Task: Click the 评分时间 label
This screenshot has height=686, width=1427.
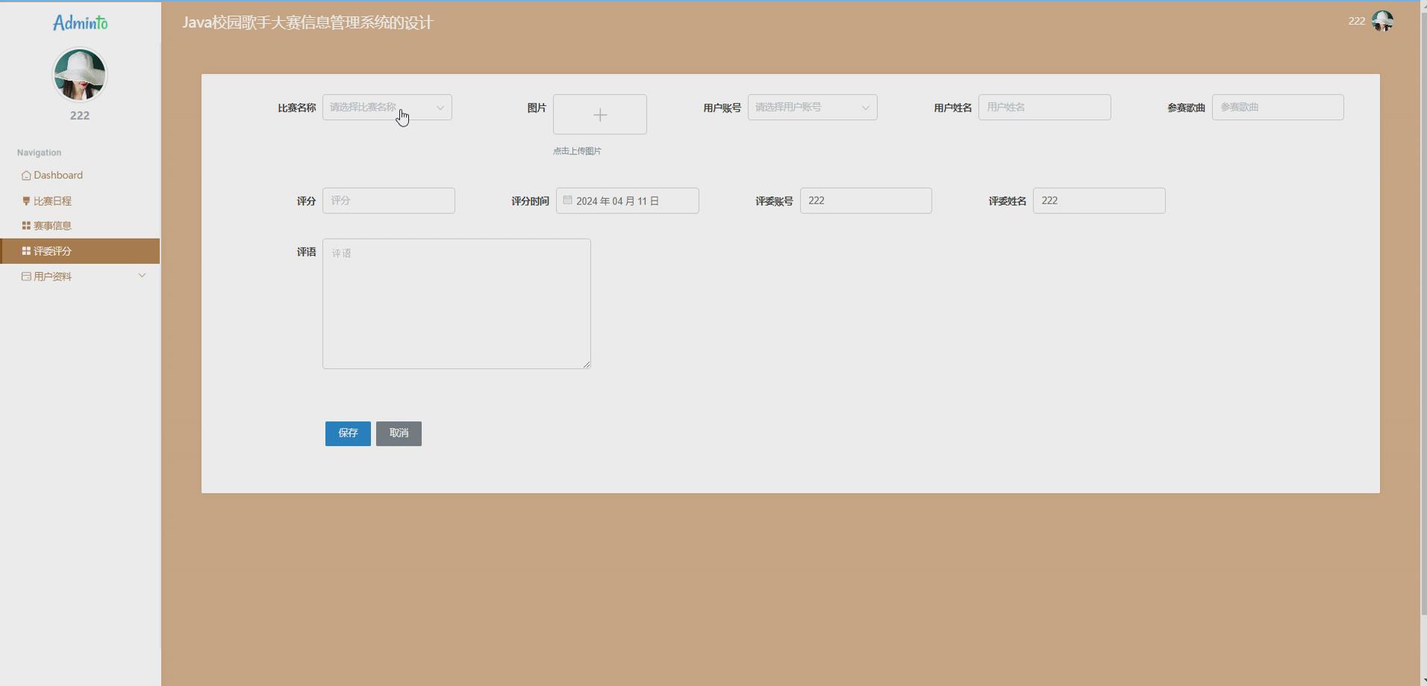Action: coord(530,201)
